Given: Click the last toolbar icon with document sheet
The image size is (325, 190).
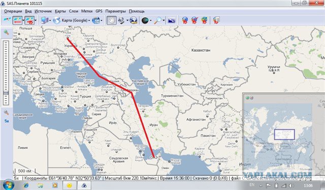Looking at the screenshot, I should coord(216,20).
